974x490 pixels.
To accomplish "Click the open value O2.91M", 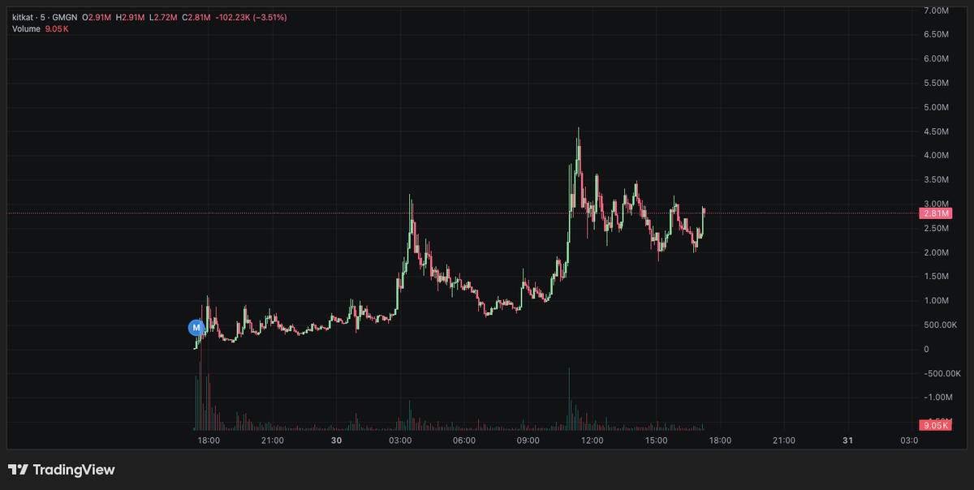I will coord(97,17).
